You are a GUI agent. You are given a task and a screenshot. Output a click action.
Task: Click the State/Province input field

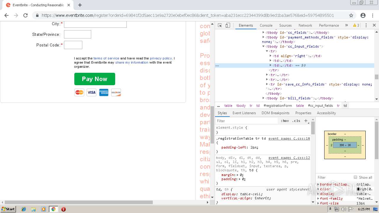pyautogui.click(x=78, y=34)
